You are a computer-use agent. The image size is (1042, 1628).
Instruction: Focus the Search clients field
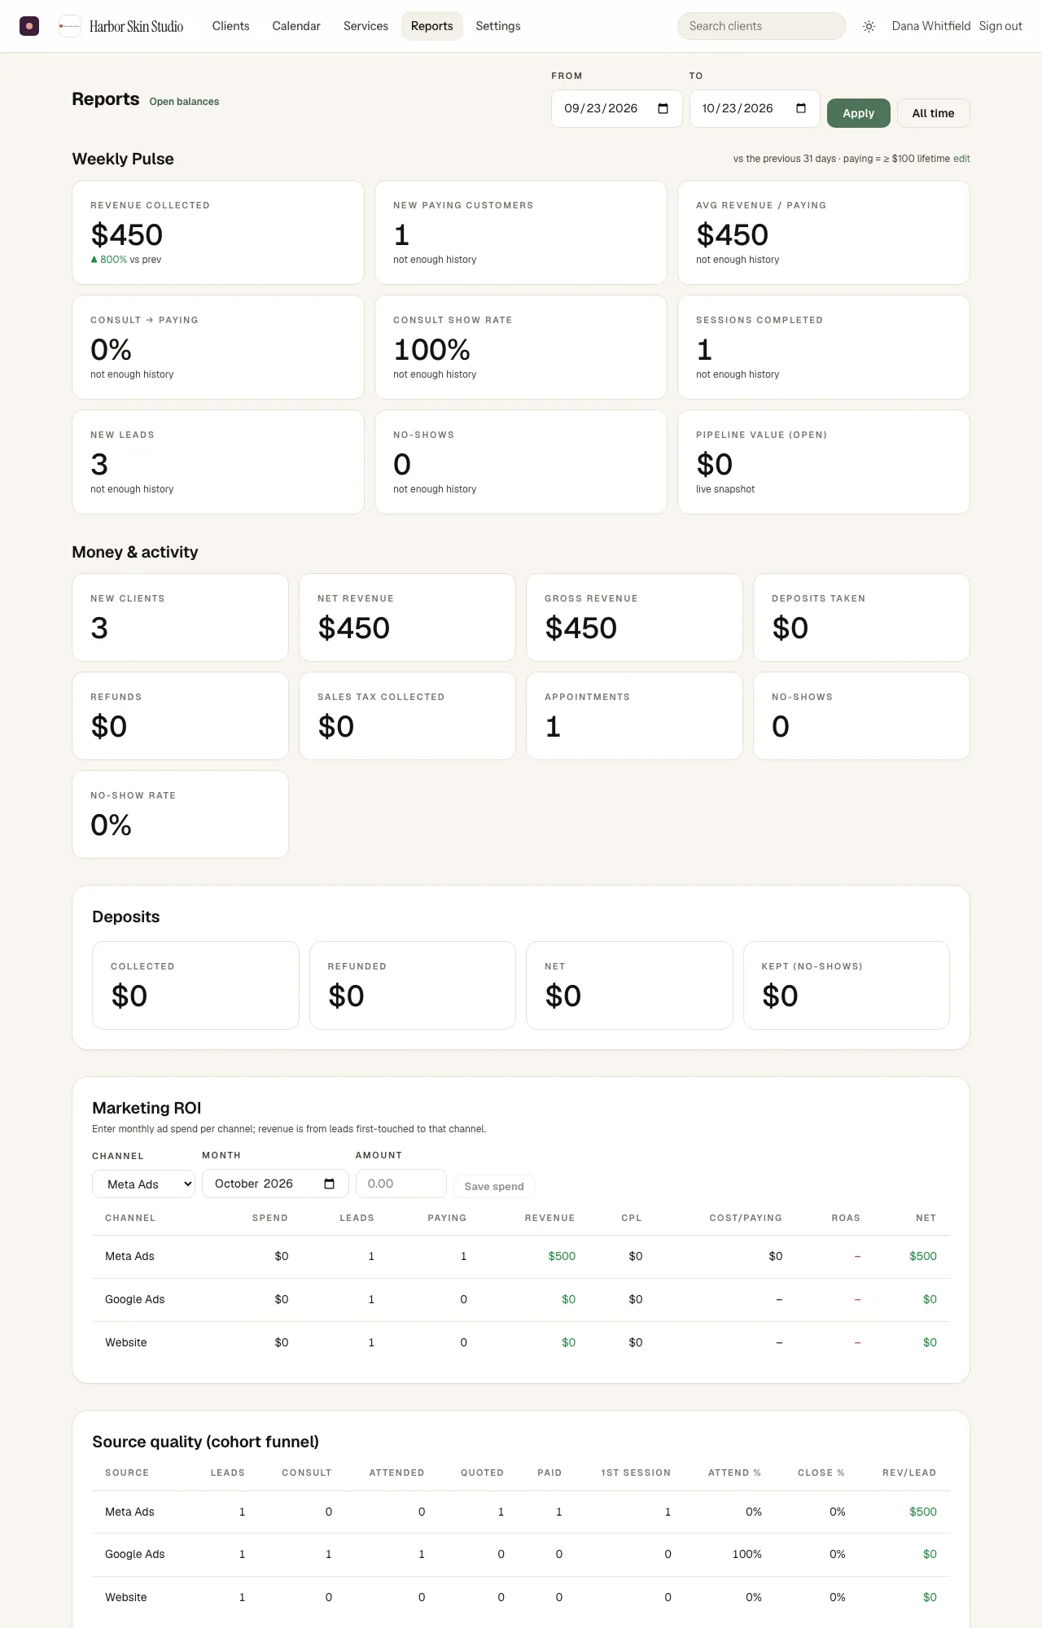761,26
